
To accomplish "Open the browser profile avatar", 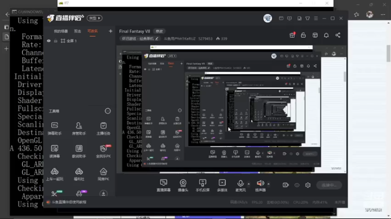I will pos(369,15).
